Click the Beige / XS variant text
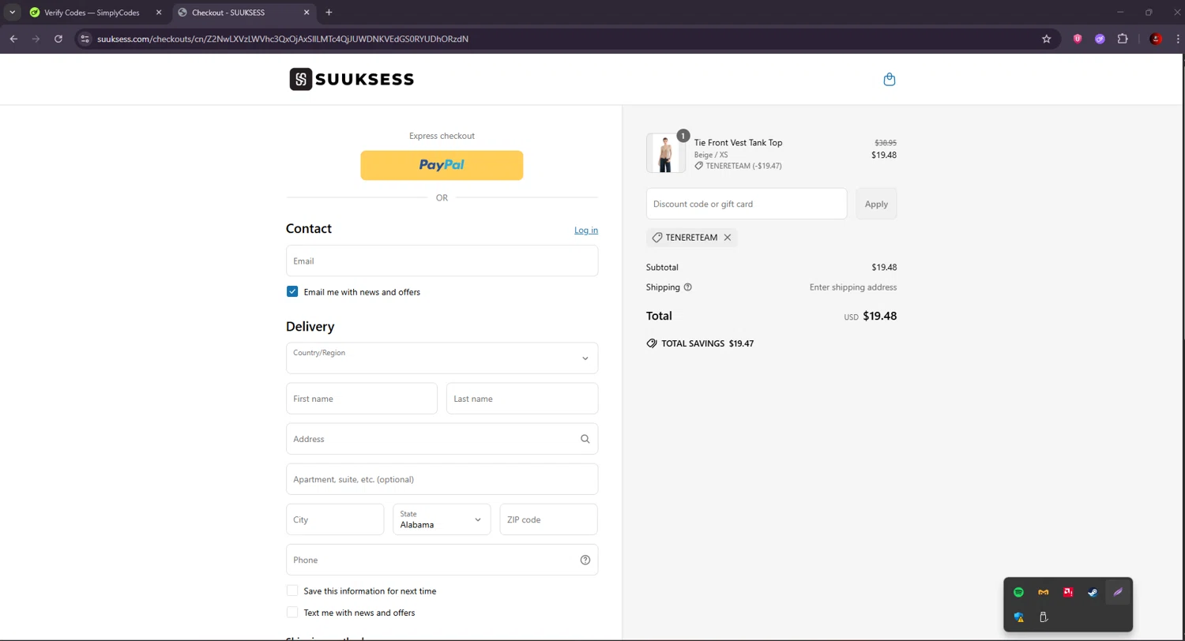This screenshot has width=1185, height=641. 711,155
